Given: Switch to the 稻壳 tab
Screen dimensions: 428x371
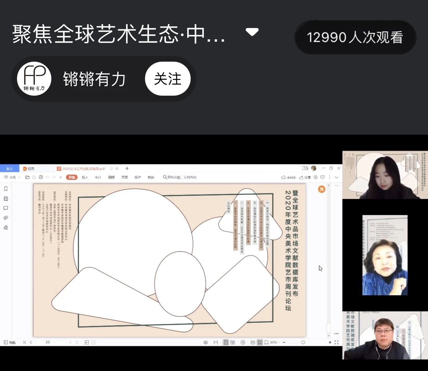Looking at the screenshot, I should [37, 169].
